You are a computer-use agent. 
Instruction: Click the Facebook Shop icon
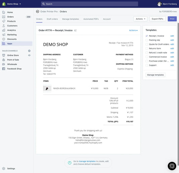pyautogui.click(x=4, y=69)
